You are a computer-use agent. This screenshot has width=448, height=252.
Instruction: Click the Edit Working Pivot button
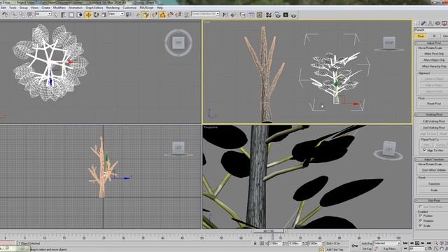pos(434,121)
